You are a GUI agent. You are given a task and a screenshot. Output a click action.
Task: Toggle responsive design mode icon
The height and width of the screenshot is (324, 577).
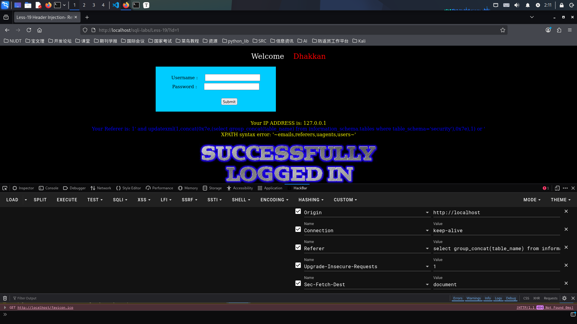click(x=557, y=188)
